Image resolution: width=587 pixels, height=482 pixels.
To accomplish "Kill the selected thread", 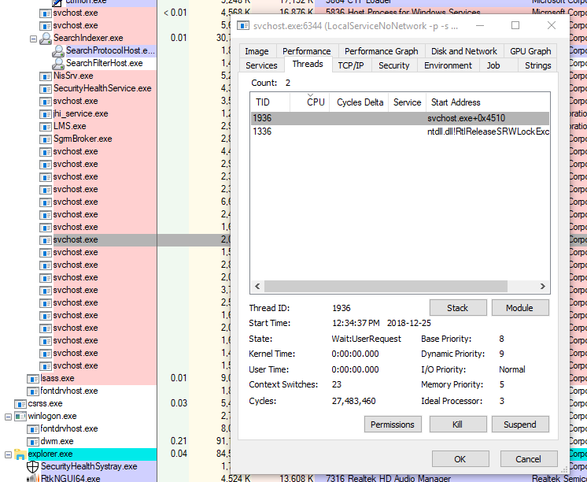I will tap(458, 425).
